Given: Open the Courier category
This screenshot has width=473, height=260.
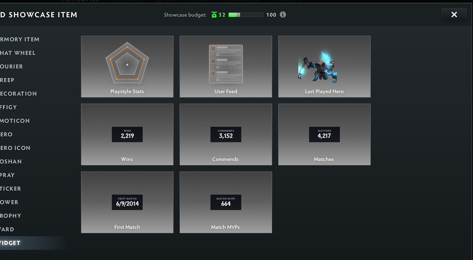Looking at the screenshot, I should pos(11,67).
